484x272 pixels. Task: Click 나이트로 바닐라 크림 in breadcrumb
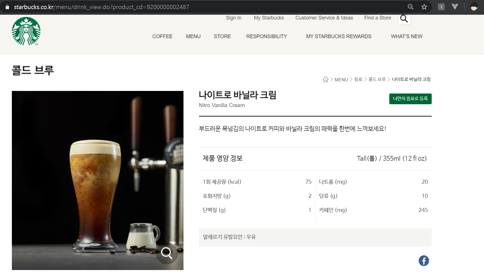[x=411, y=79]
